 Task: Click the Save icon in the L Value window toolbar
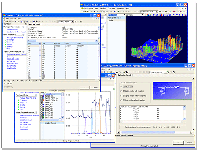pyautogui.click(x=88, y=12)
